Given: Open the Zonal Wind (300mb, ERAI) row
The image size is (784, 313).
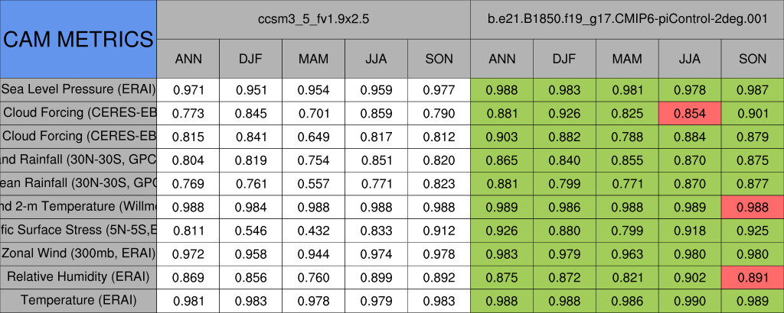Looking at the screenshot, I should pyautogui.click(x=78, y=253).
